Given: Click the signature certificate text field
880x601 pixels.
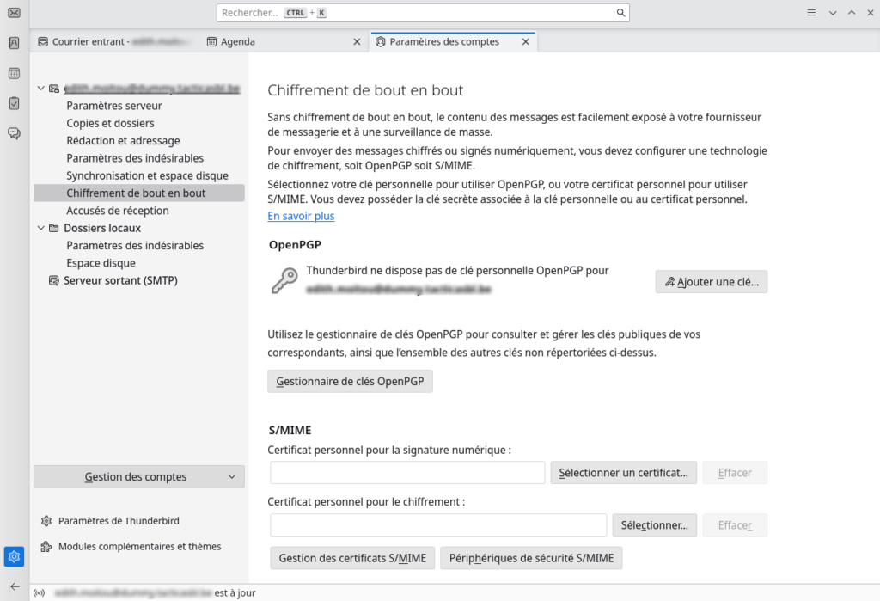Looking at the screenshot, I should (407, 473).
